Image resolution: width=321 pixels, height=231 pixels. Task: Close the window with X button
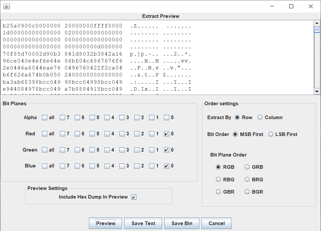point(310,6)
